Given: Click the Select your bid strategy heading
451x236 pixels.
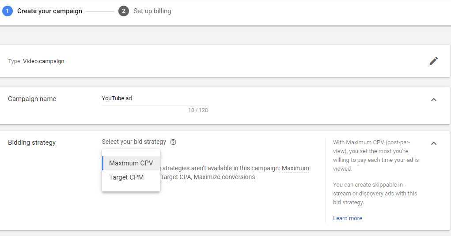Looking at the screenshot, I should [x=134, y=142].
